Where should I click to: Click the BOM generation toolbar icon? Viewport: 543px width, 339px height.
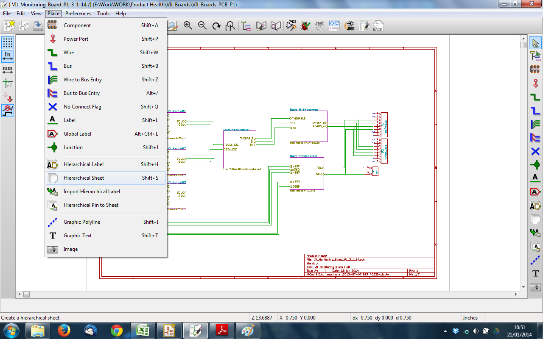pyautogui.click(x=334, y=26)
